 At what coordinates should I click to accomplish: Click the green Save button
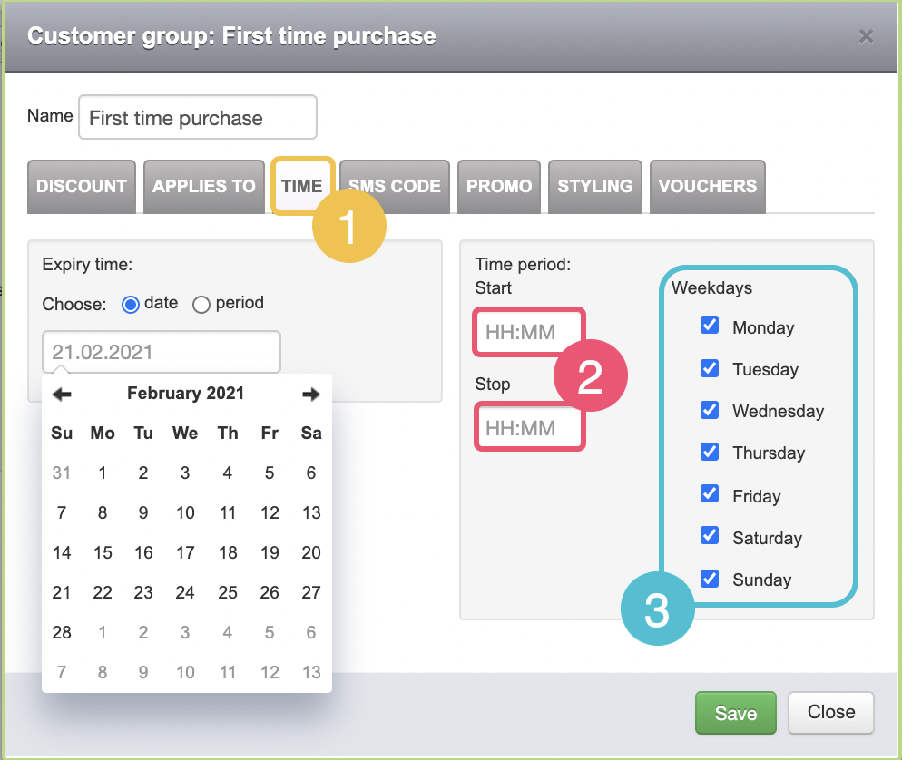(736, 713)
